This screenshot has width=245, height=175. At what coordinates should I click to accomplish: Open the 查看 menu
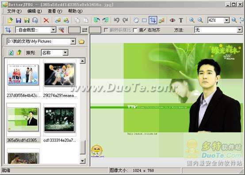55,11
